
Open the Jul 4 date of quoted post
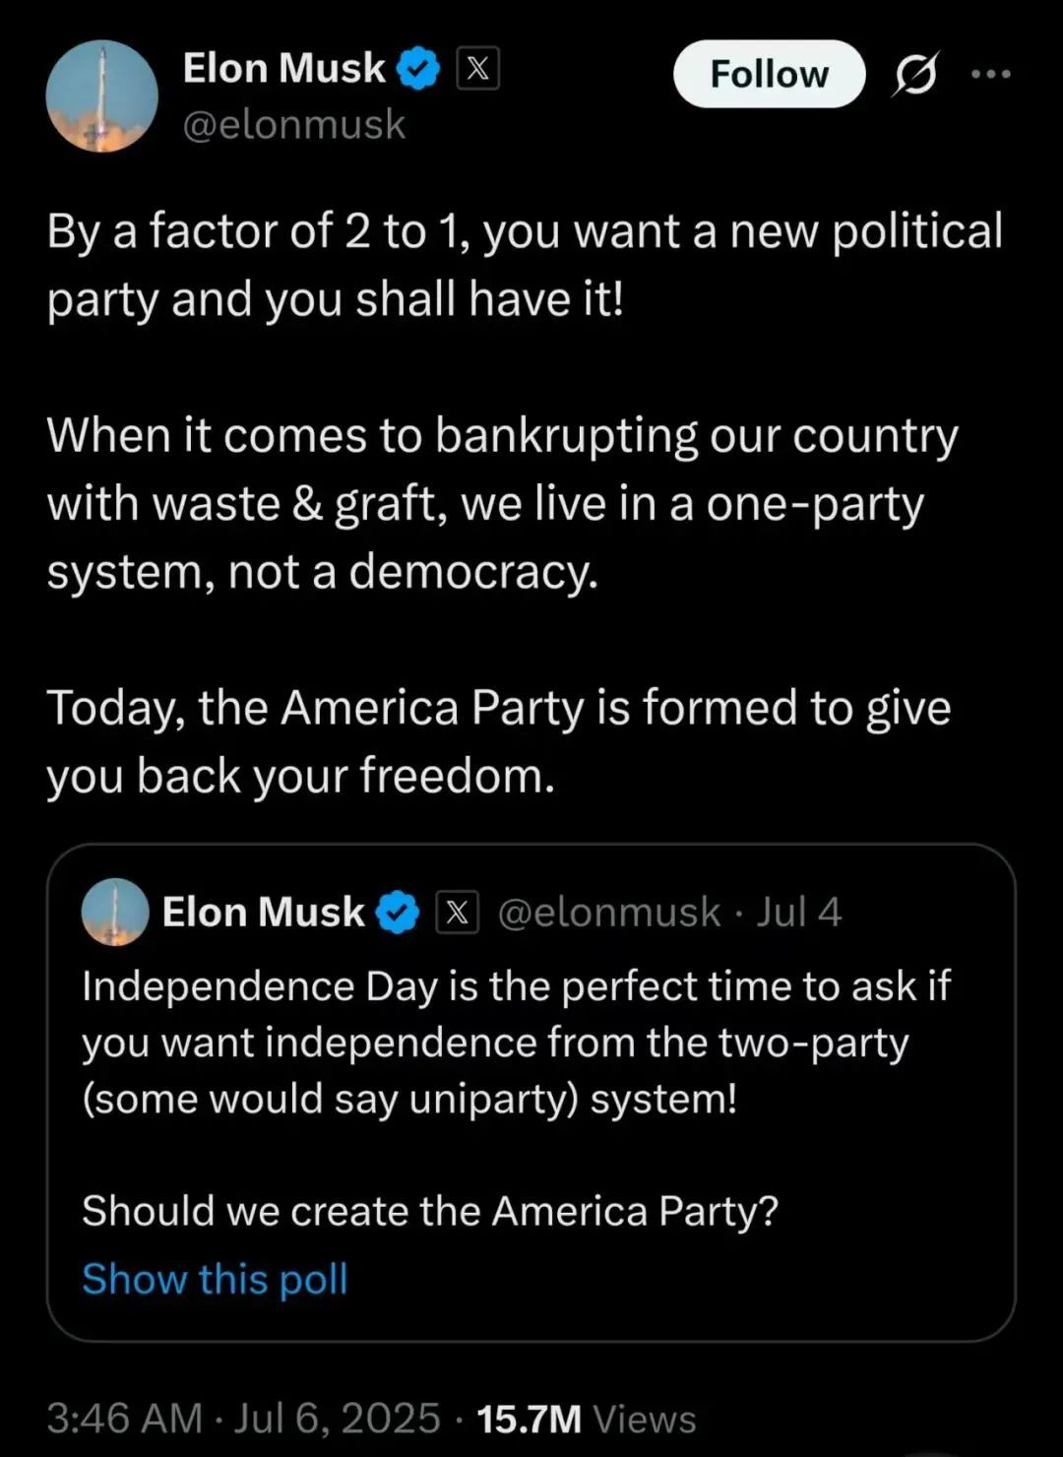pos(799,913)
